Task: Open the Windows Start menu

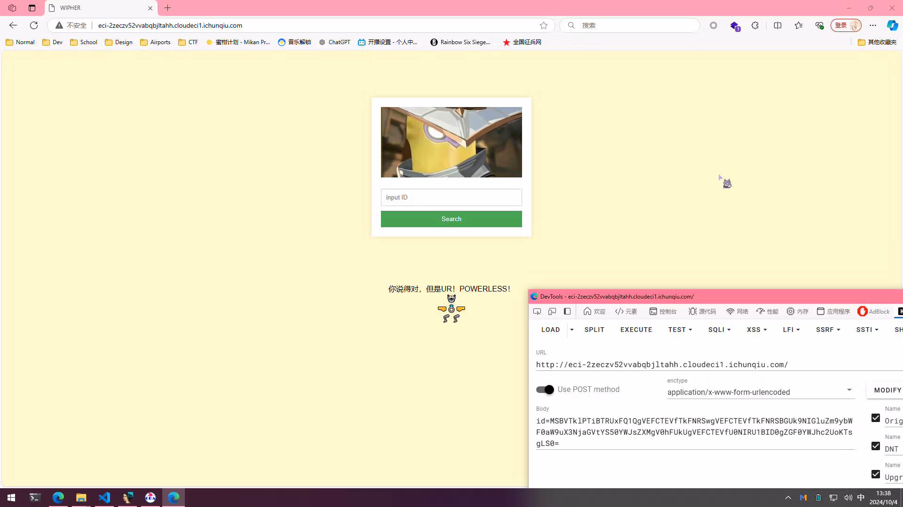Action: coord(11,498)
